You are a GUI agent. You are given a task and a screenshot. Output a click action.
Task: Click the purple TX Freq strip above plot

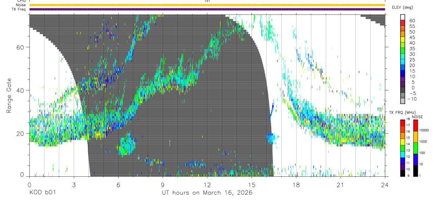coord(207,9)
